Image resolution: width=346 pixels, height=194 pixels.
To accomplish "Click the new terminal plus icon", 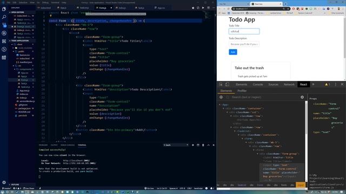I will (x=193, y=145).
